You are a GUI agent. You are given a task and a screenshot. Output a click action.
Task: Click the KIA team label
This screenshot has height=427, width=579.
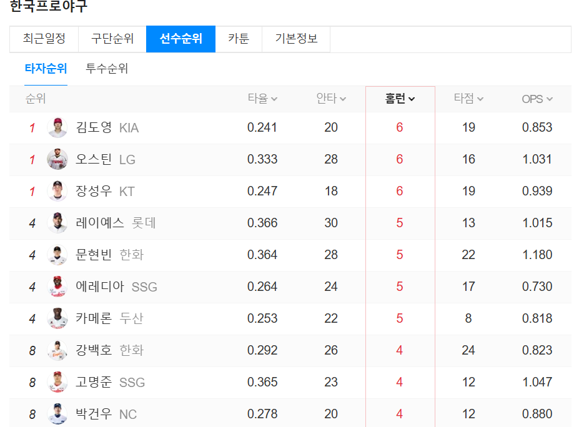(129, 128)
